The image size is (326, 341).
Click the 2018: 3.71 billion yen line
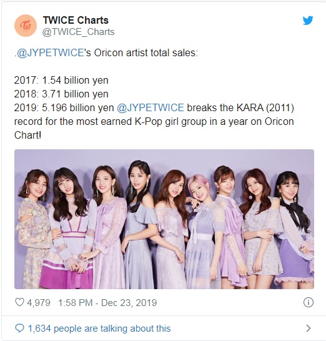point(61,94)
